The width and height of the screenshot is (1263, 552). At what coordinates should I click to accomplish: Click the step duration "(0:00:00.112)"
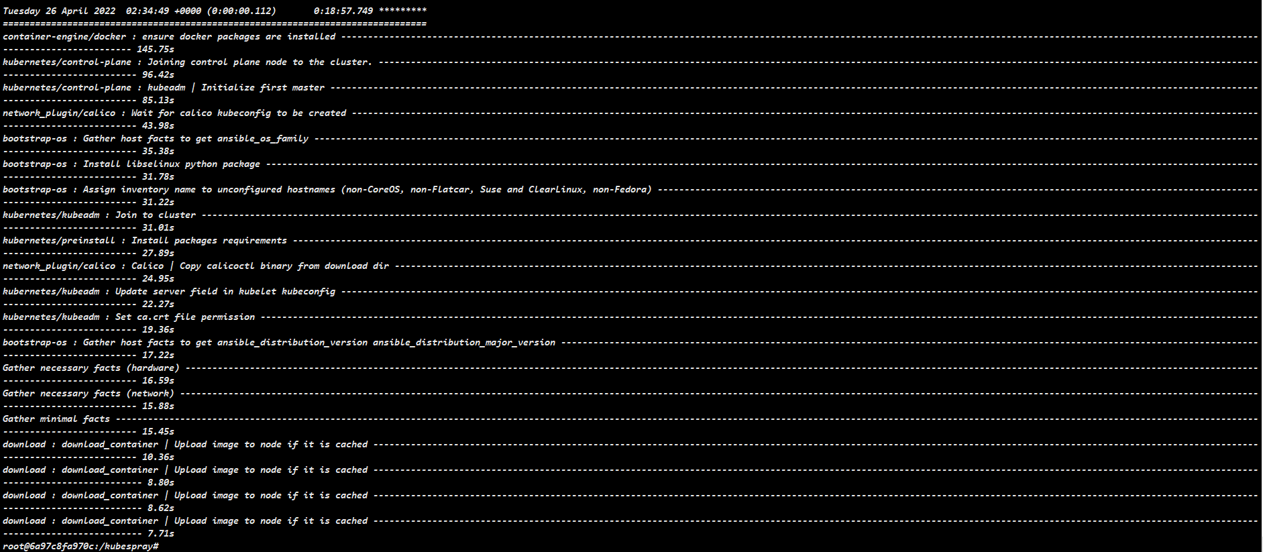tap(241, 11)
